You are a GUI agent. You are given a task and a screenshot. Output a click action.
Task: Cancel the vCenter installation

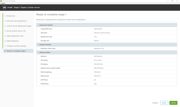155,103
